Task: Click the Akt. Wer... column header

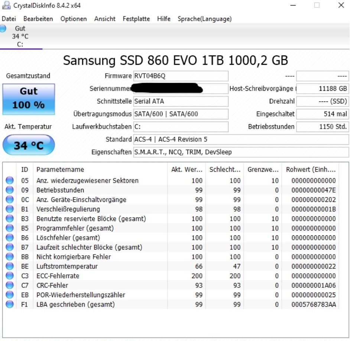Action: coord(187,170)
